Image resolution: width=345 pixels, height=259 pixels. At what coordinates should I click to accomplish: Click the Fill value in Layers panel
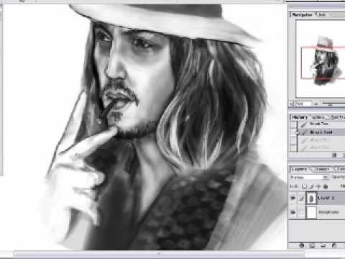[342, 186]
